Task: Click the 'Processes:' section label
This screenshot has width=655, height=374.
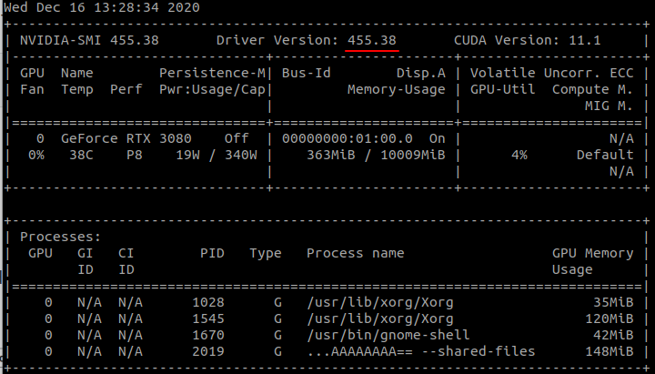Action: pyautogui.click(x=61, y=237)
